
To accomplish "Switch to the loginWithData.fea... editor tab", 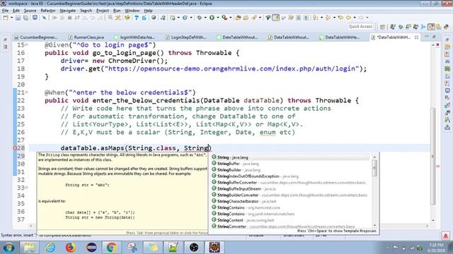I will pyautogui.click(x=135, y=37).
